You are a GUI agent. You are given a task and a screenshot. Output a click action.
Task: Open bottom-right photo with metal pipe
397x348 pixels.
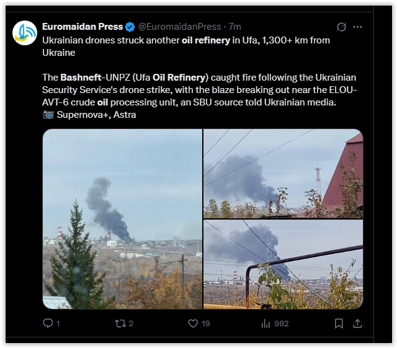[283, 264]
